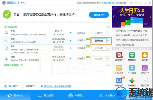This screenshot has height=100, width=153.
Task: Collapse the 正常驱动(4) section
Action: [108, 27]
